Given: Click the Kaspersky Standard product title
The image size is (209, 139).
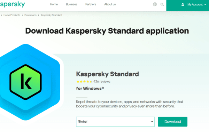Looking at the screenshot, I should (x=107, y=74).
